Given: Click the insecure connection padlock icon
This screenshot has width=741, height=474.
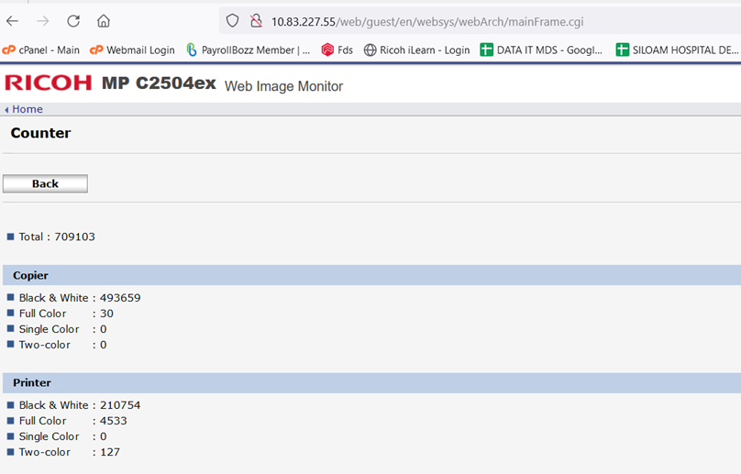Looking at the screenshot, I should [x=256, y=21].
